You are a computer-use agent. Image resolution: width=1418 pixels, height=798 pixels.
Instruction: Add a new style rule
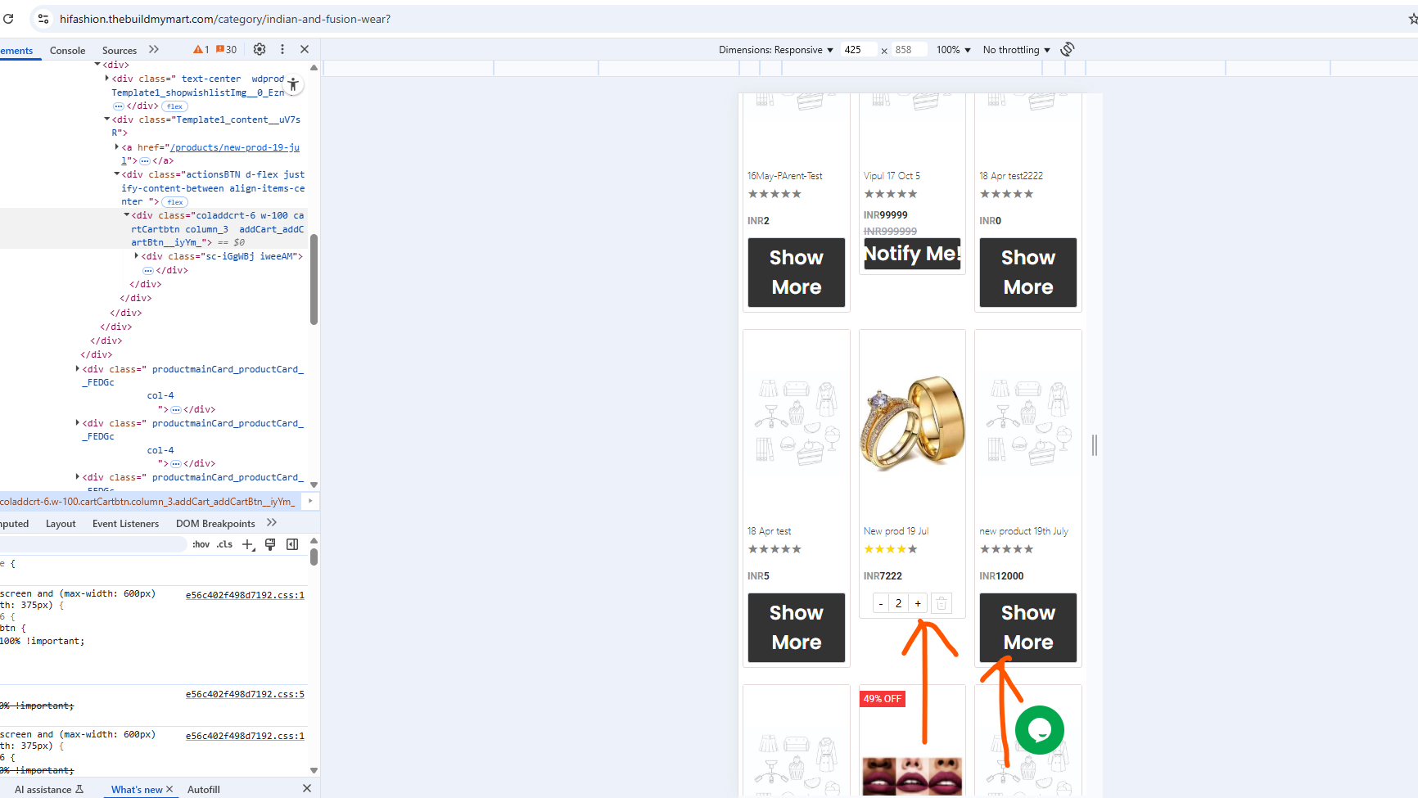click(x=248, y=544)
